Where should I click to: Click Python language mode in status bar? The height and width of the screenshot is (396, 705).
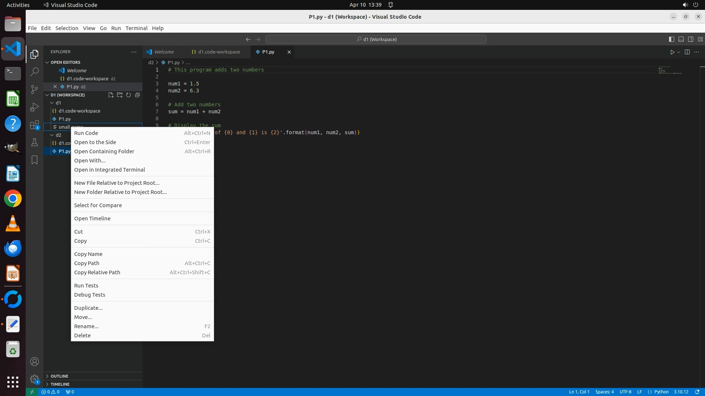coord(661,392)
